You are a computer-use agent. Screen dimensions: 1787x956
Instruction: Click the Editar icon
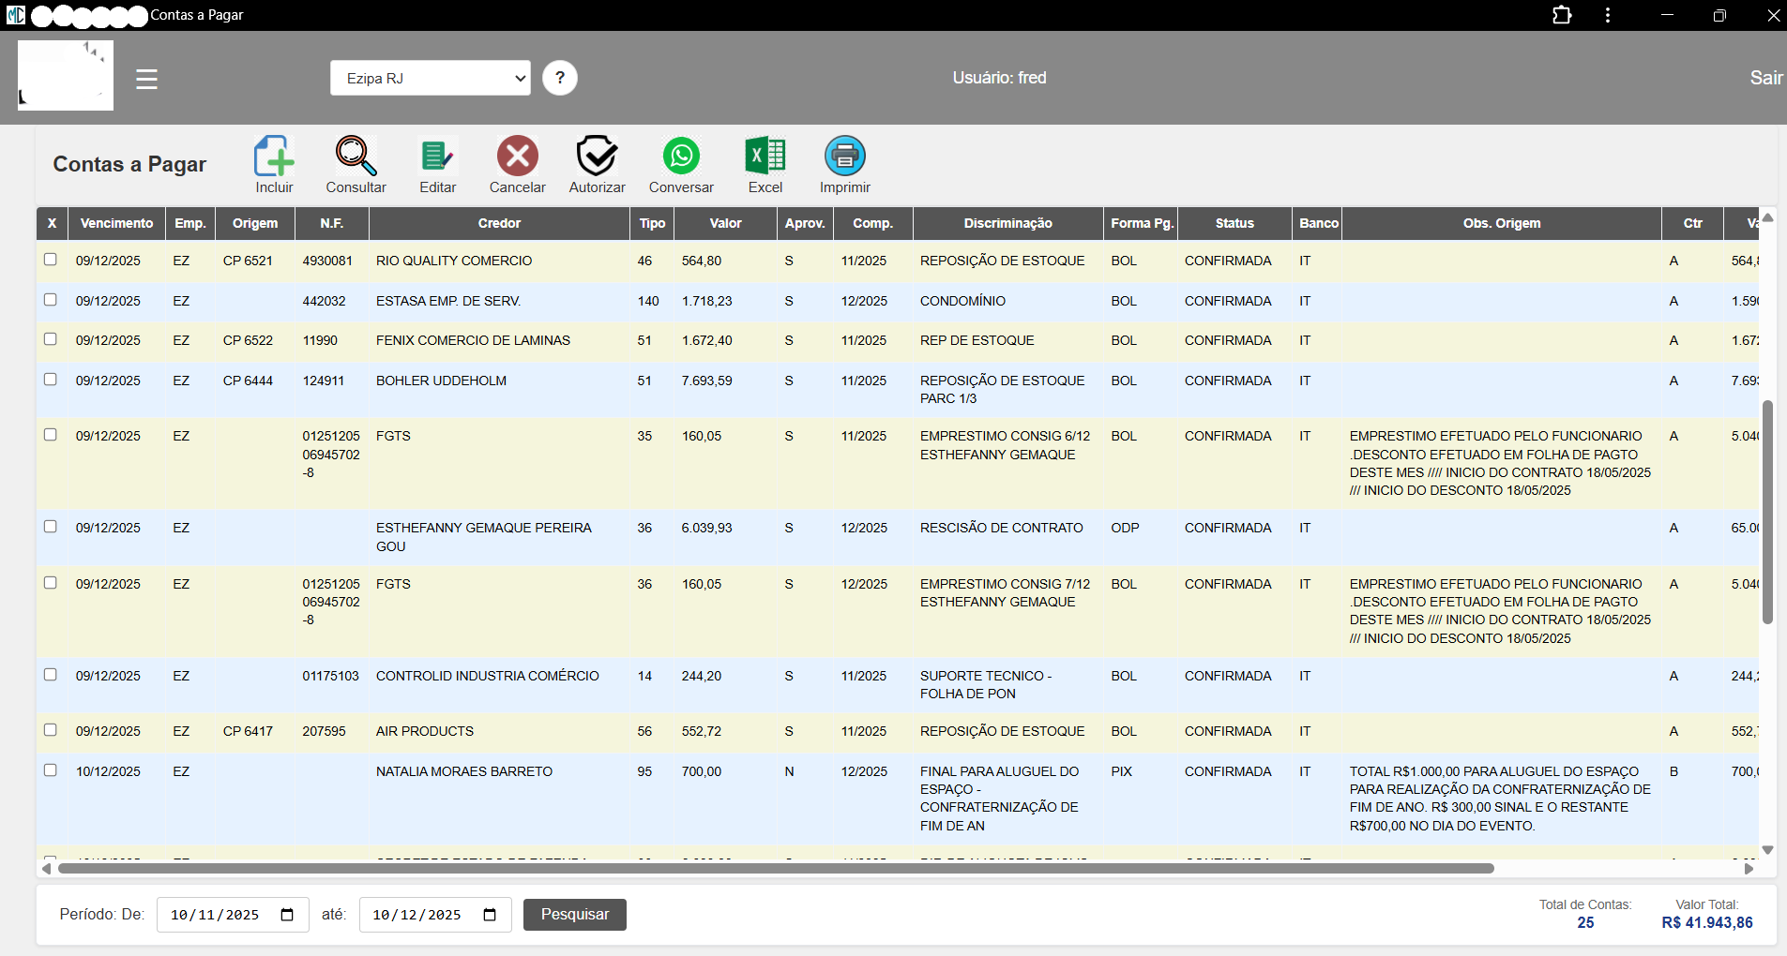[437, 157]
